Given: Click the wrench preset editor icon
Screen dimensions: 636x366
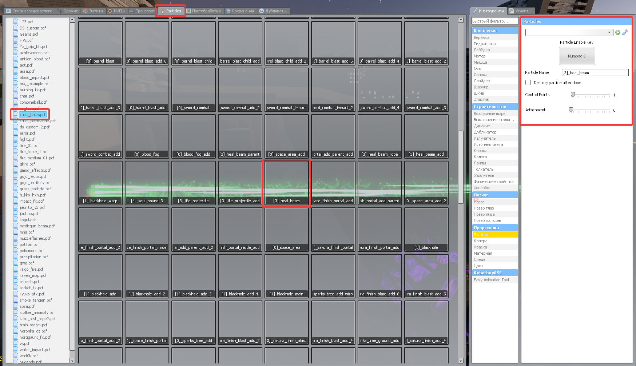Looking at the screenshot, I should tap(625, 33).
